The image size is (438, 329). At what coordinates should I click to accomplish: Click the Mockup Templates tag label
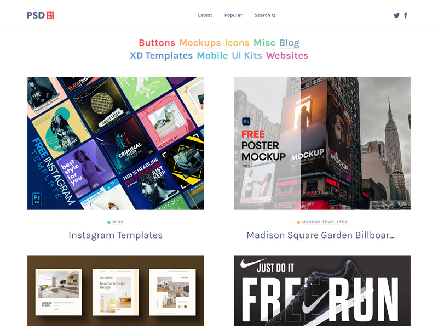(x=324, y=222)
